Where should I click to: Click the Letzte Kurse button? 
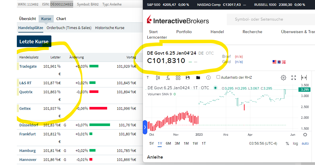point(34,42)
